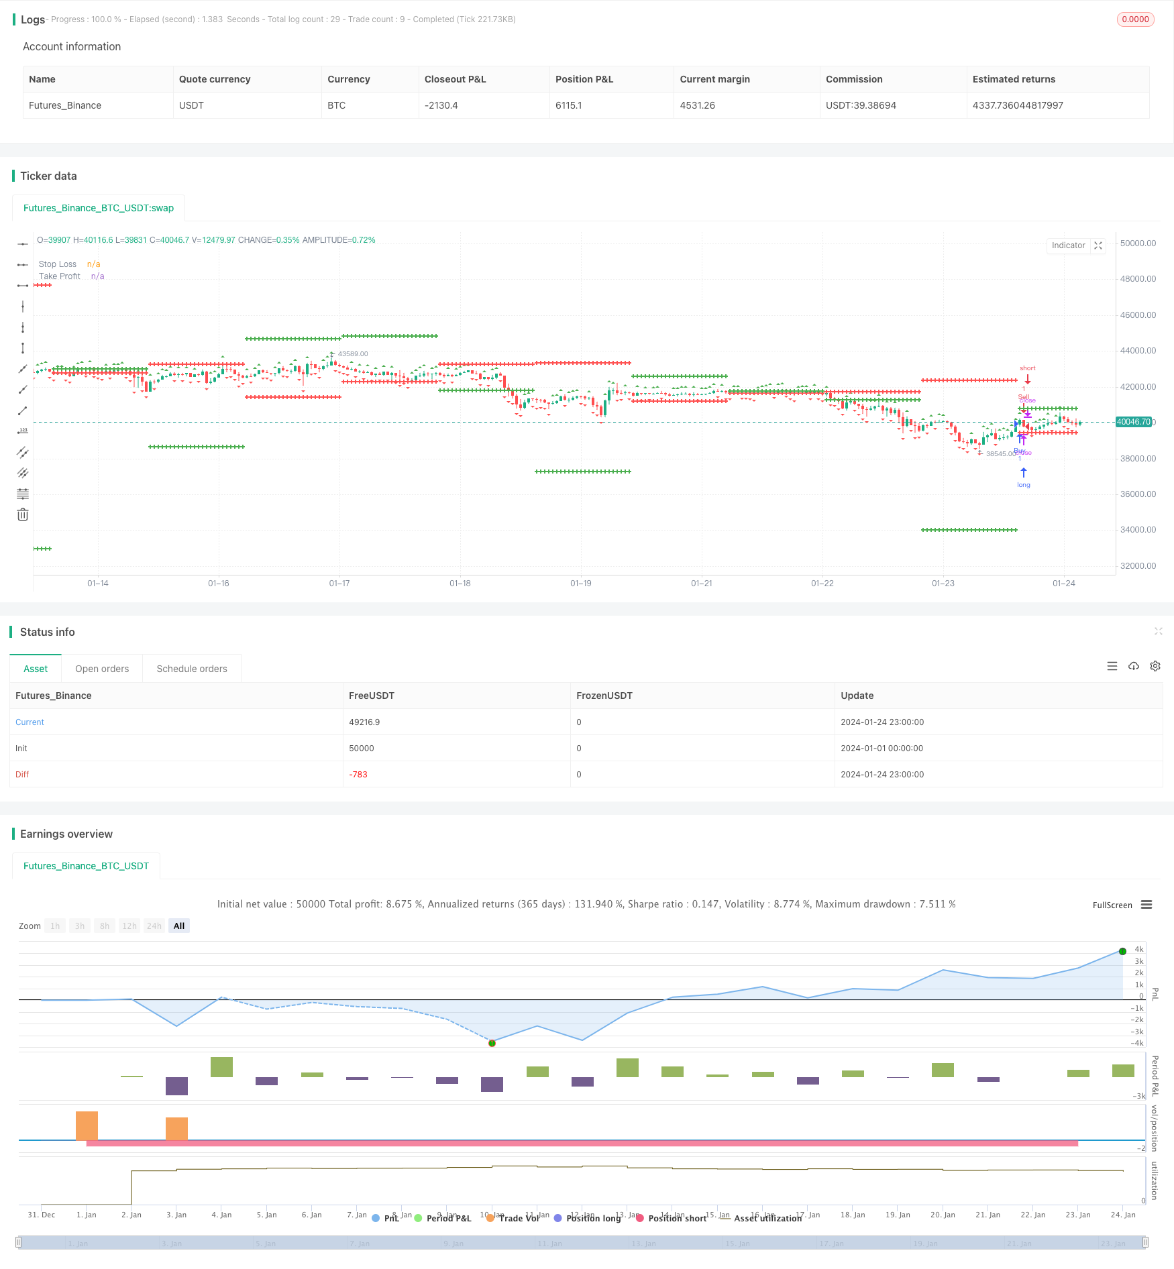Click the Commission value USDT:39.38694
1174x1269 pixels.
click(861, 105)
